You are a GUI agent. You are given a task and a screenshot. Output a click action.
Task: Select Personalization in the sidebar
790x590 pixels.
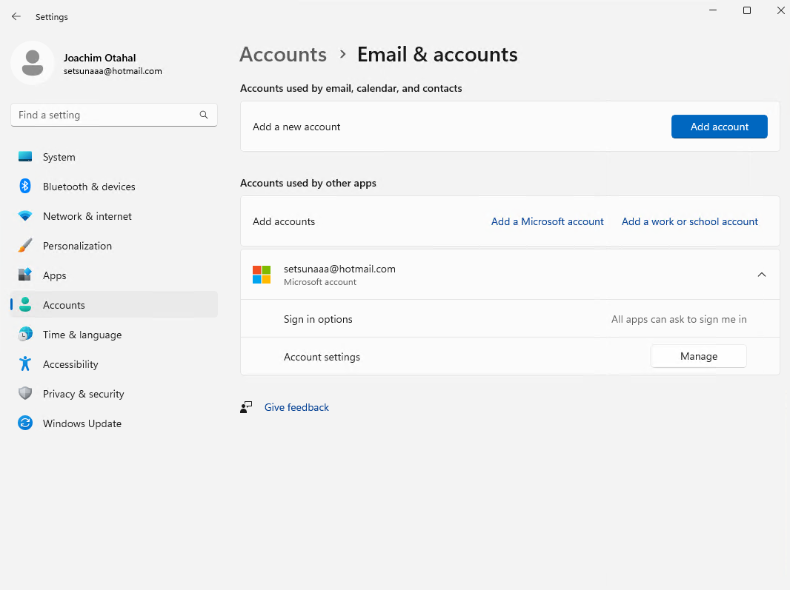[x=114, y=247]
